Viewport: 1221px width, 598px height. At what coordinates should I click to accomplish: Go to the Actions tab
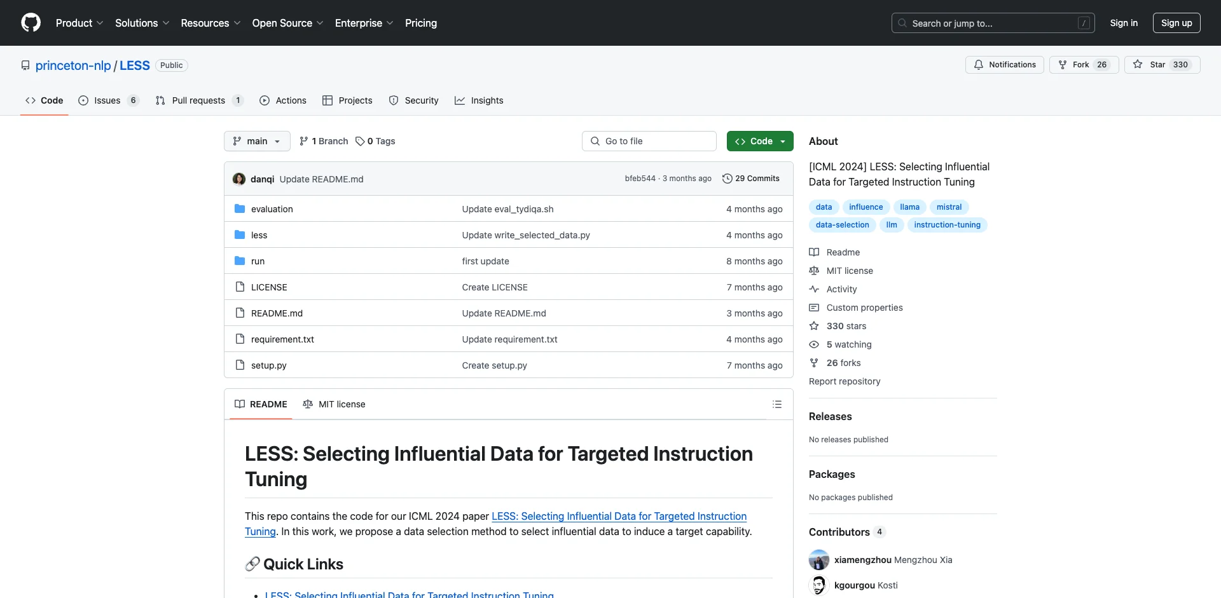click(283, 100)
